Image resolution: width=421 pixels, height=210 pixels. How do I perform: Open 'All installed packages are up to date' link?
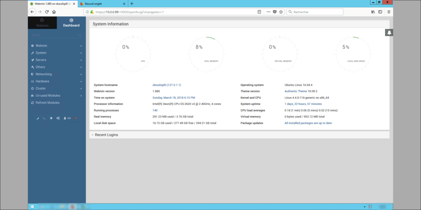308,123
